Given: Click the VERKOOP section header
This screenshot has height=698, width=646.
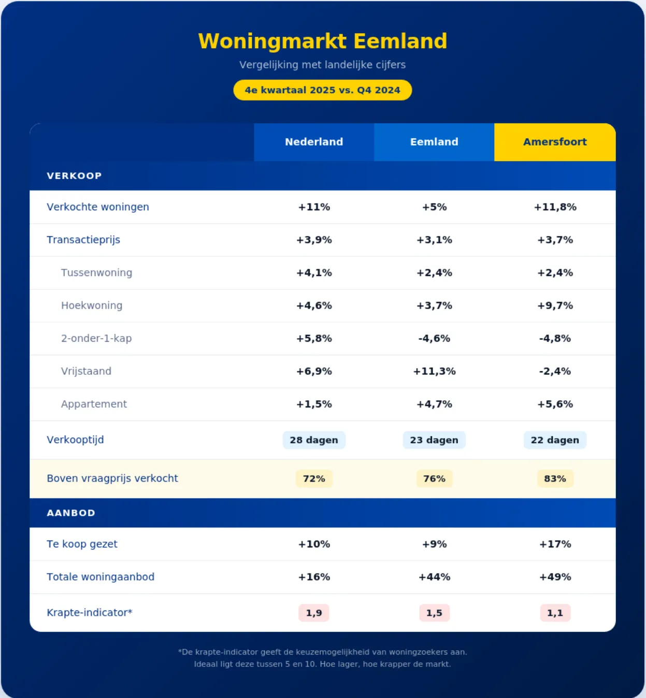Looking at the screenshot, I should (74, 176).
